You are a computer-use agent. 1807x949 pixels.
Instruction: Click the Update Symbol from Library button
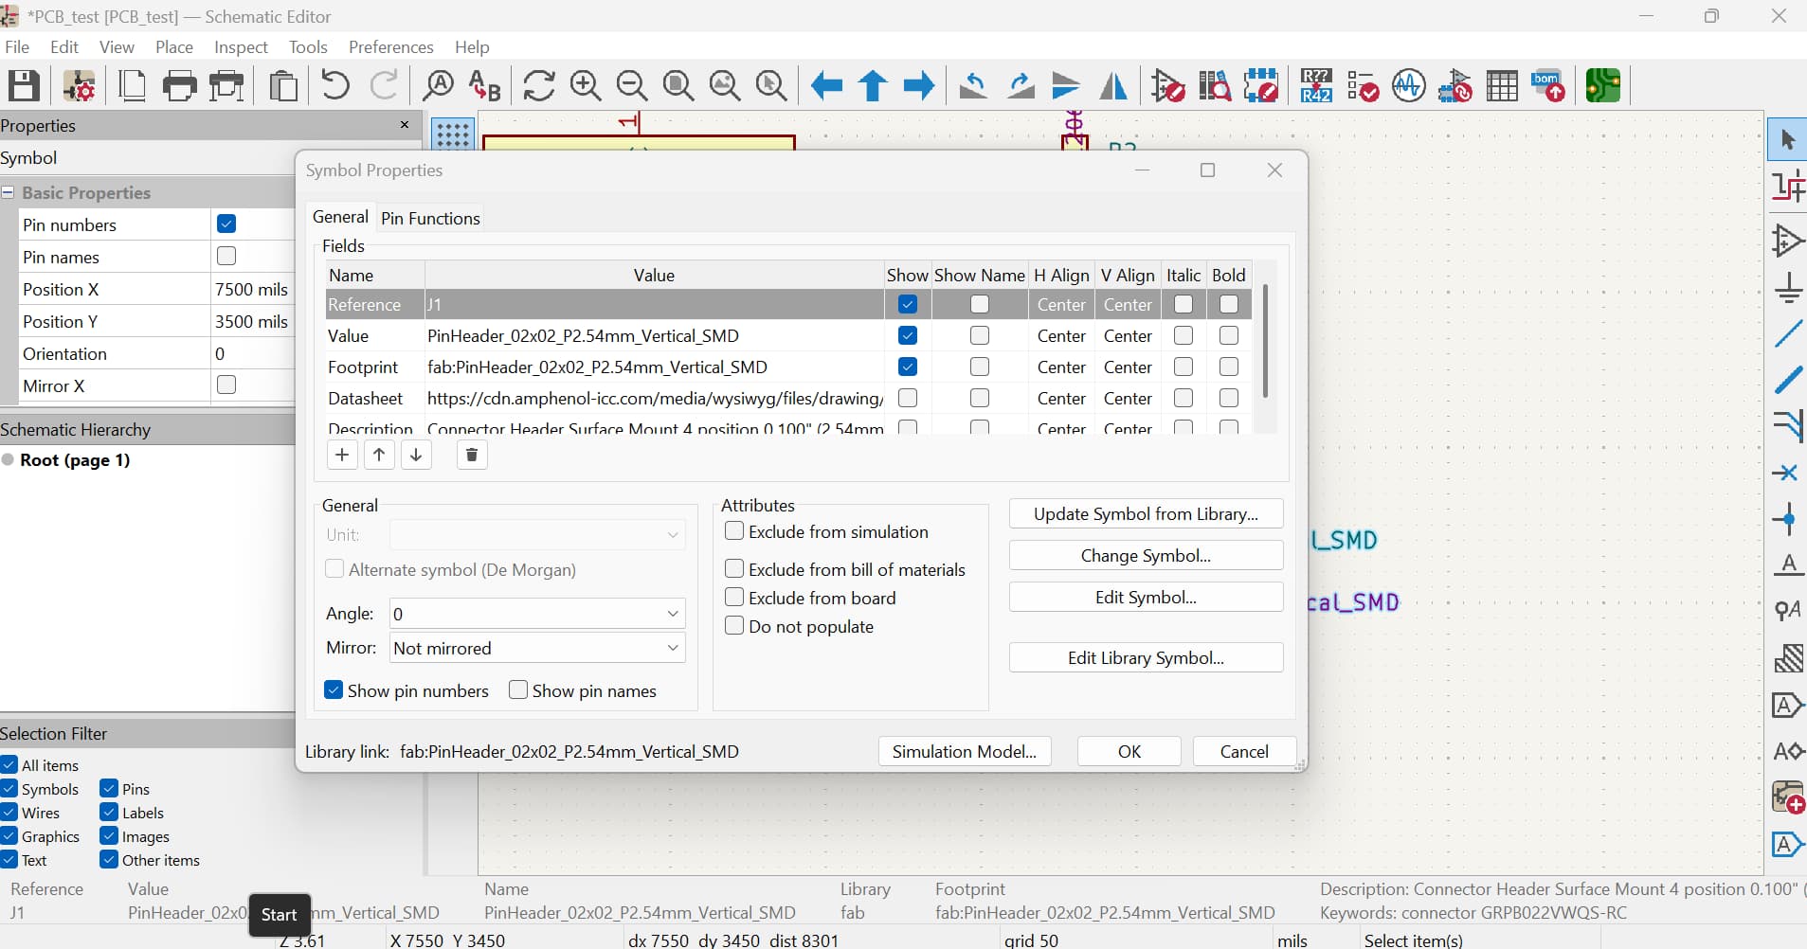pos(1146,514)
